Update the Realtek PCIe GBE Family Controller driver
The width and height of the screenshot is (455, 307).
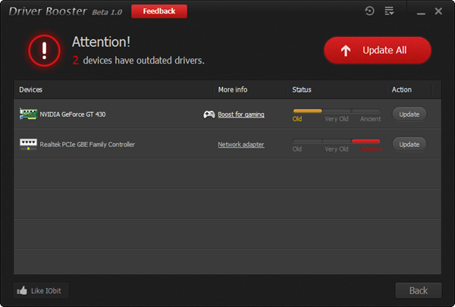pos(409,145)
